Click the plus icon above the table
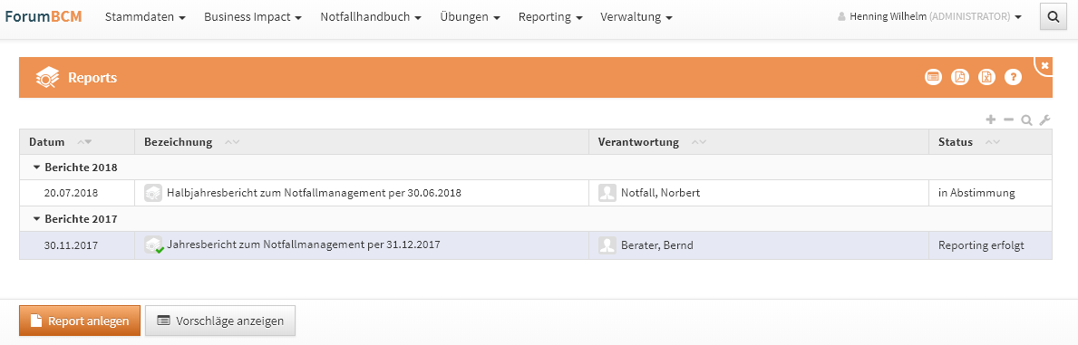1078x345 pixels. (991, 120)
